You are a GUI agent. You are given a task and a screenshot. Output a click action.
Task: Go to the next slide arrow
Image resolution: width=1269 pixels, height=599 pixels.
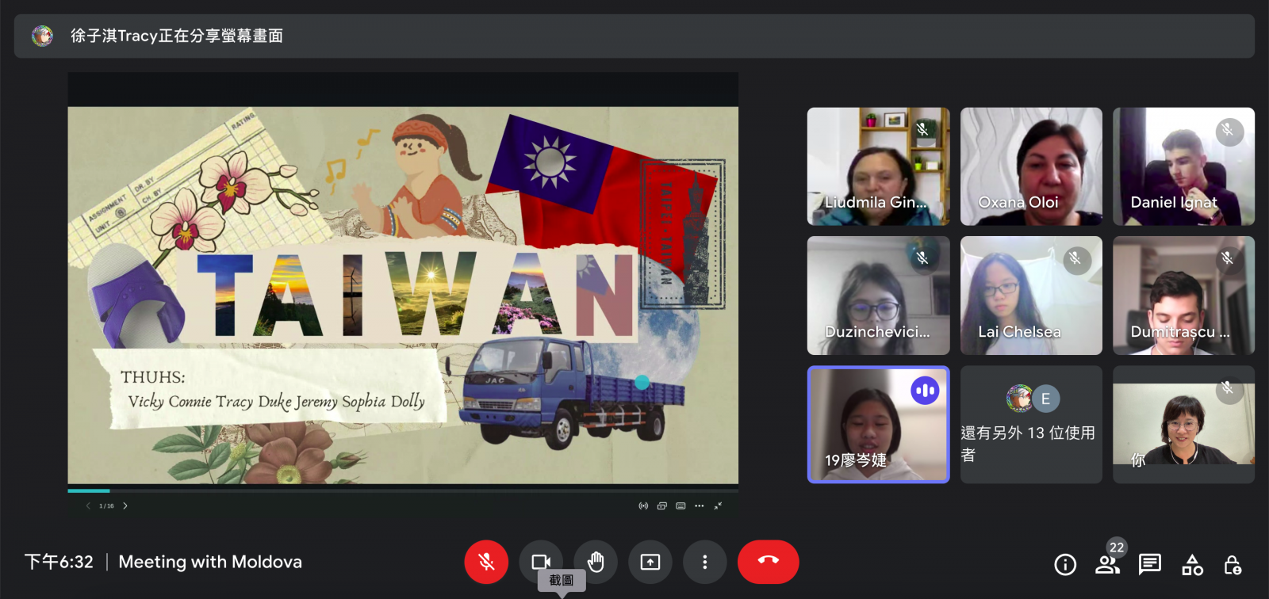[x=125, y=506]
